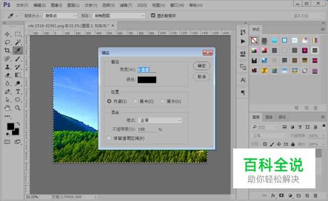Image resolution: width=328 pixels, height=201 pixels.
Task: Select the Move tool
Action: [7, 34]
